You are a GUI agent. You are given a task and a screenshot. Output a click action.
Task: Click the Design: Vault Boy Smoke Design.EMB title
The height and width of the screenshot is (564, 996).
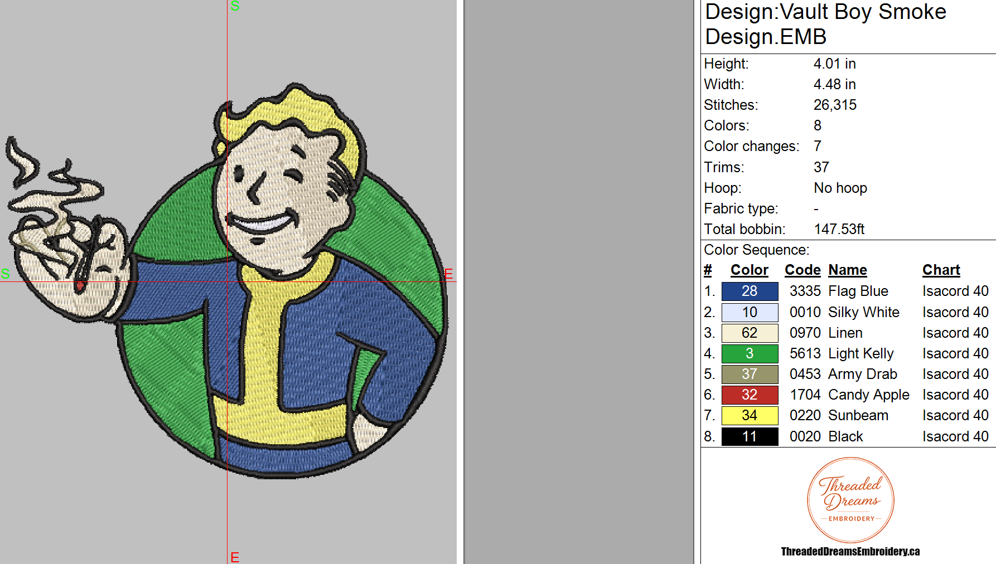coord(825,24)
